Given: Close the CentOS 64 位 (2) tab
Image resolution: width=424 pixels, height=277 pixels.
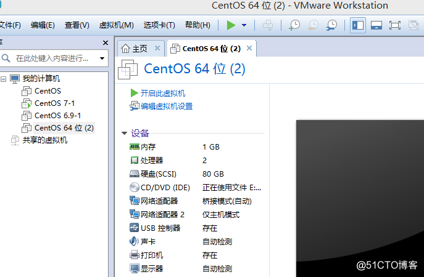Looking at the screenshot, I should click(249, 48).
